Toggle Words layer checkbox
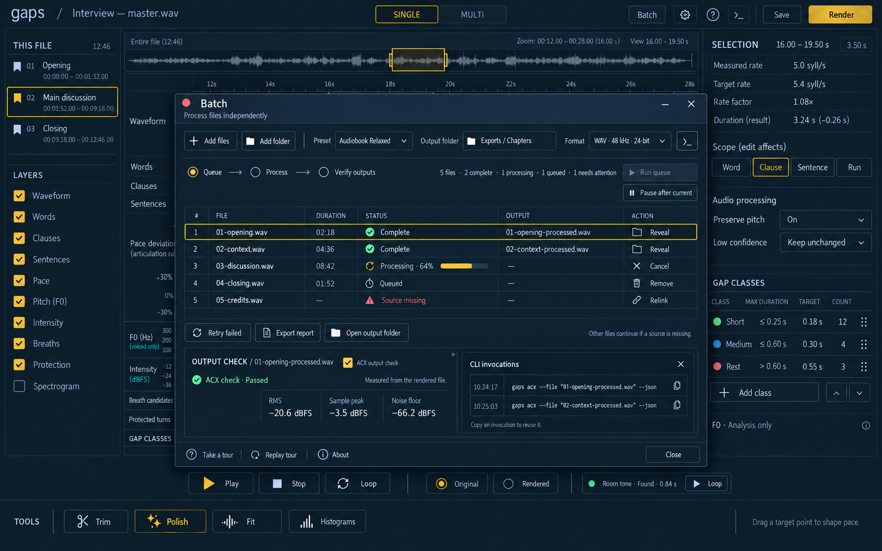This screenshot has width=882, height=551. point(19,217)
